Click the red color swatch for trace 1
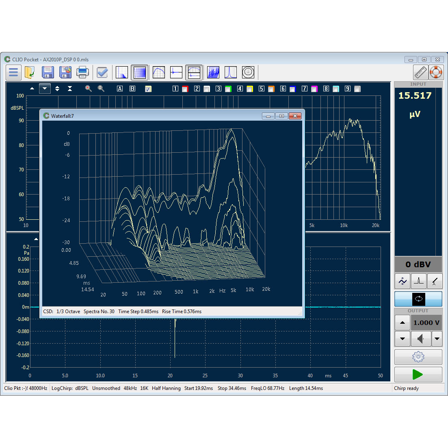The width and height of the screenshot is (448, 448). (185, 88)
